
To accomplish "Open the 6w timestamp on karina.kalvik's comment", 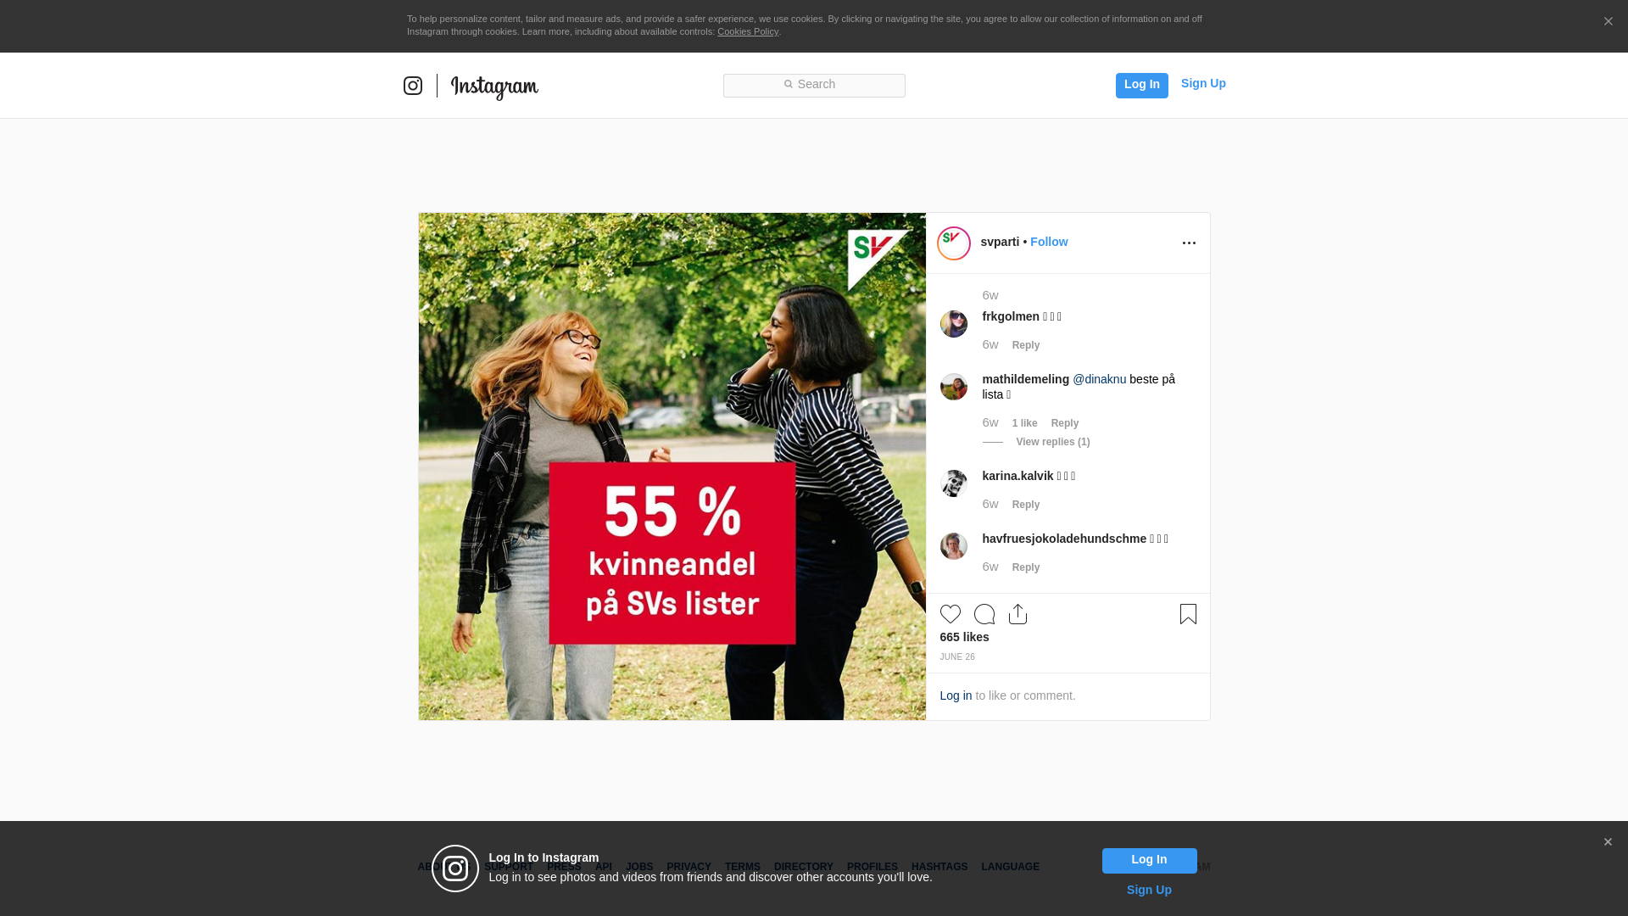I will tap(990, 504).
